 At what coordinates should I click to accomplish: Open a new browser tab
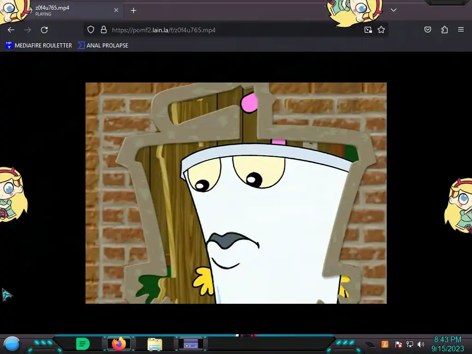click(133, 11)
